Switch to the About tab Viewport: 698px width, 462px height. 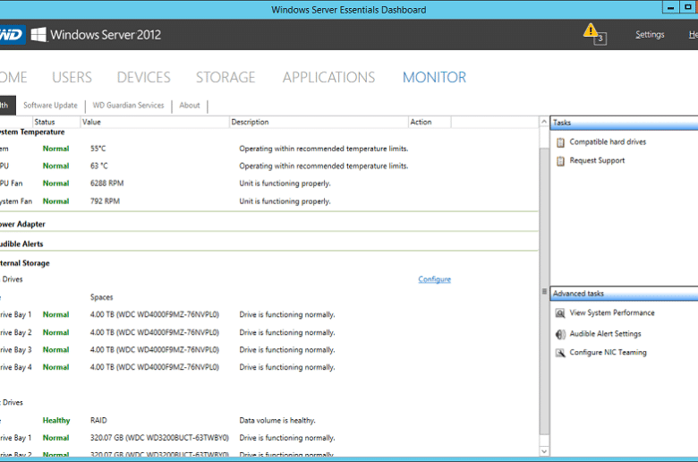(x=190, y=106)
